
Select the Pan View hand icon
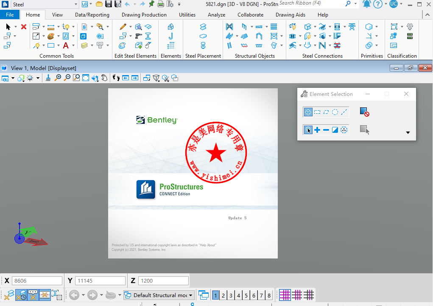click(104, 78)
